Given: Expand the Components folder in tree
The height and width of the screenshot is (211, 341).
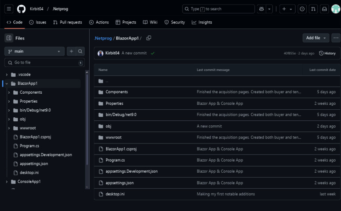Looking at the screenshot, I should point(9,92).
